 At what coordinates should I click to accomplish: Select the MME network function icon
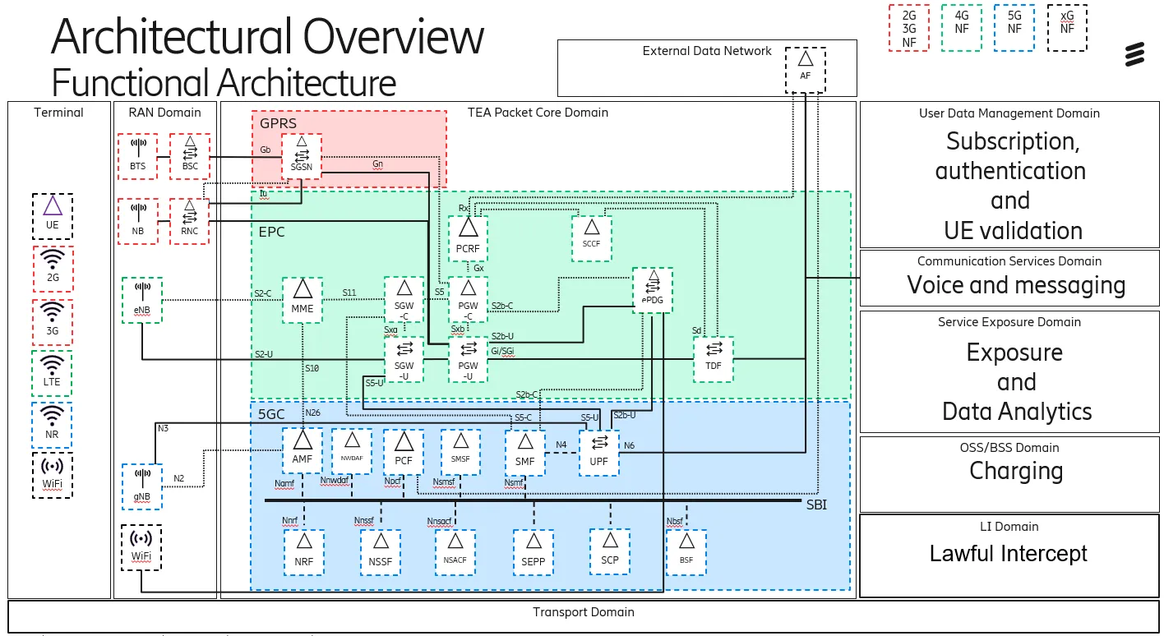[x=303, y=297]
